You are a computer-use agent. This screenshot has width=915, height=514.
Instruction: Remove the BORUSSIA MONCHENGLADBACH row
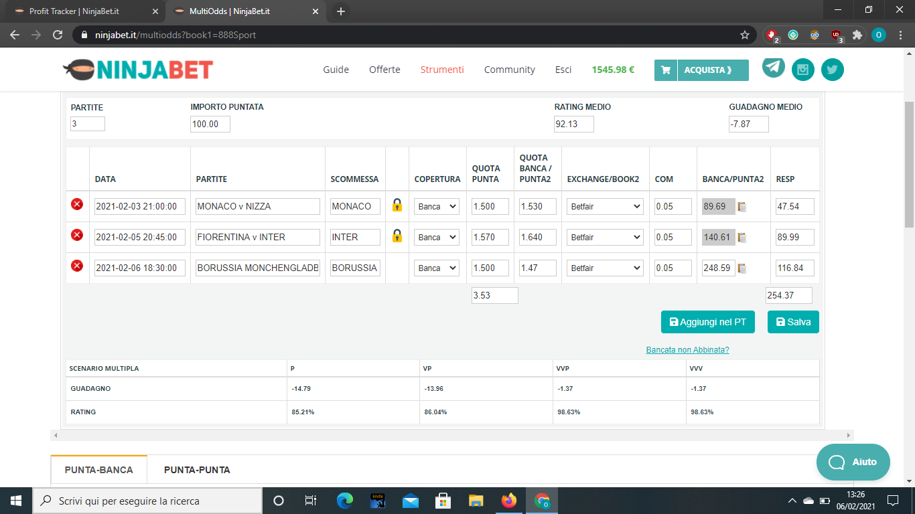pos(77,266)
